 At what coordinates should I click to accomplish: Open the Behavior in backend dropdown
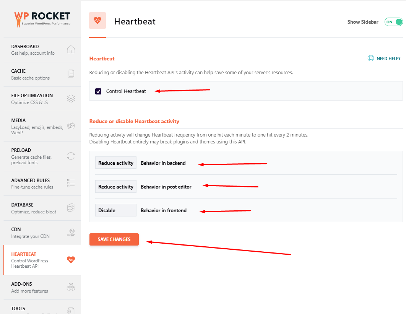point(115,163)
